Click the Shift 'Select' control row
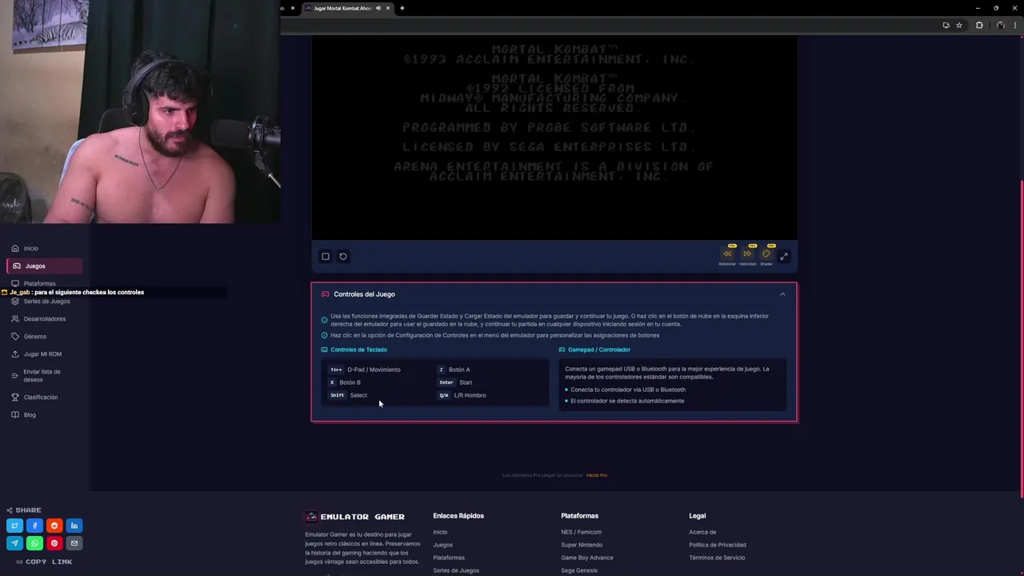This screenshot has width=1024, height=576. 348,395
